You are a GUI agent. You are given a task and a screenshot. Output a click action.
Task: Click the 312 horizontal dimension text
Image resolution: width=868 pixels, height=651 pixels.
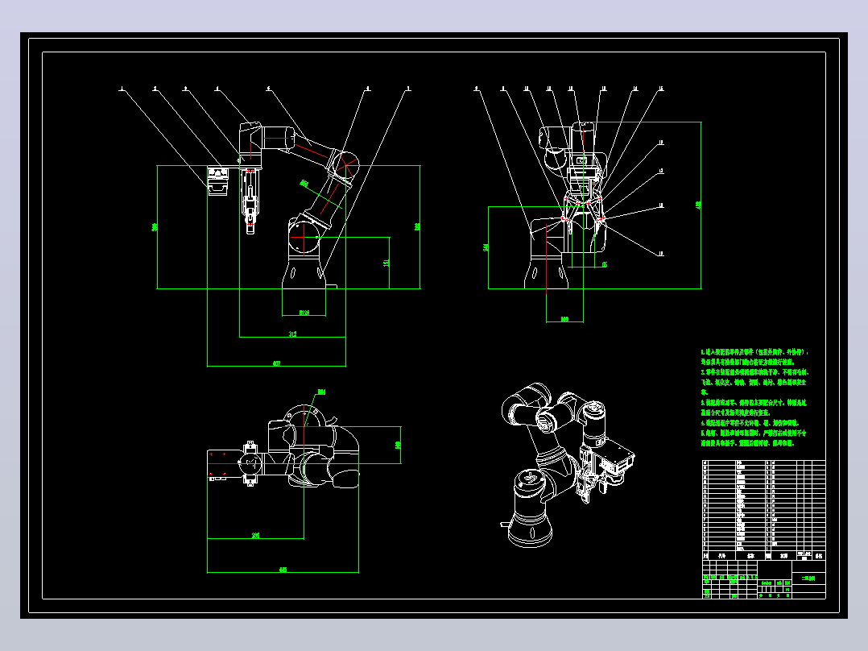pos(293,334)
